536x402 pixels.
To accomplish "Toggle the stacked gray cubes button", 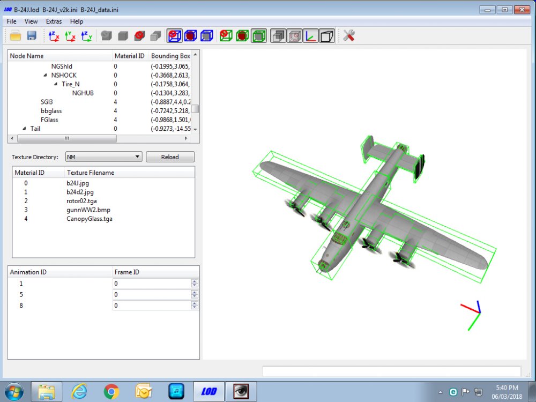I will 278,35.
